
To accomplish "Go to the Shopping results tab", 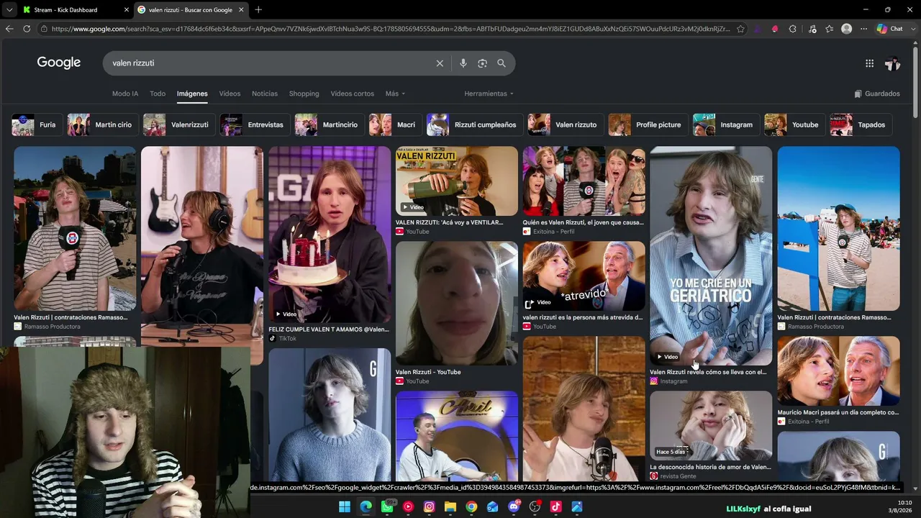I will [x=304, y=94].
